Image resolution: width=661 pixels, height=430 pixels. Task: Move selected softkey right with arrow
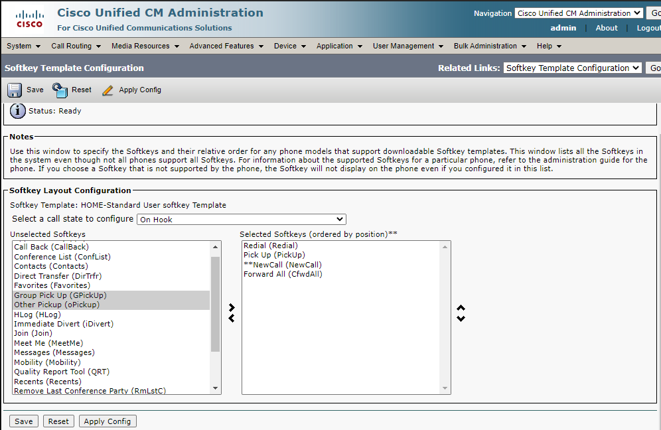pyautogui.click(x=232, y=307)
